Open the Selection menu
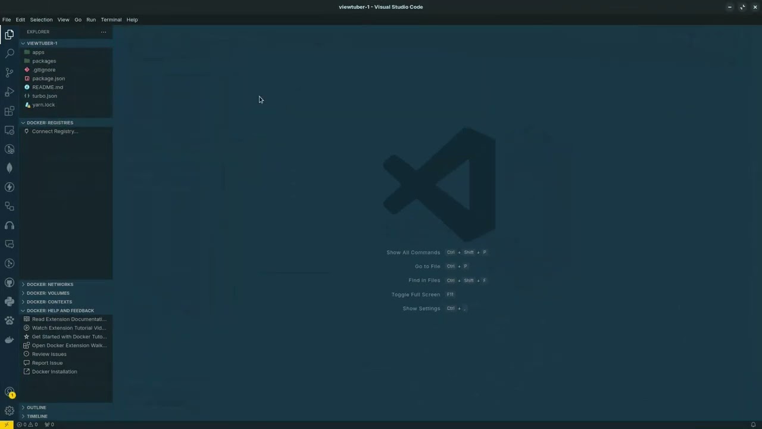Viewport: 762px width, 429px height. (x=41, y=20)
